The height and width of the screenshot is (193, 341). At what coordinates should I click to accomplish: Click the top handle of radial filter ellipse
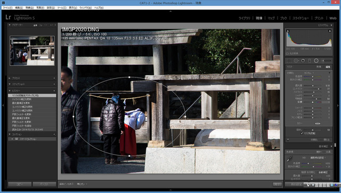(129, 77)
